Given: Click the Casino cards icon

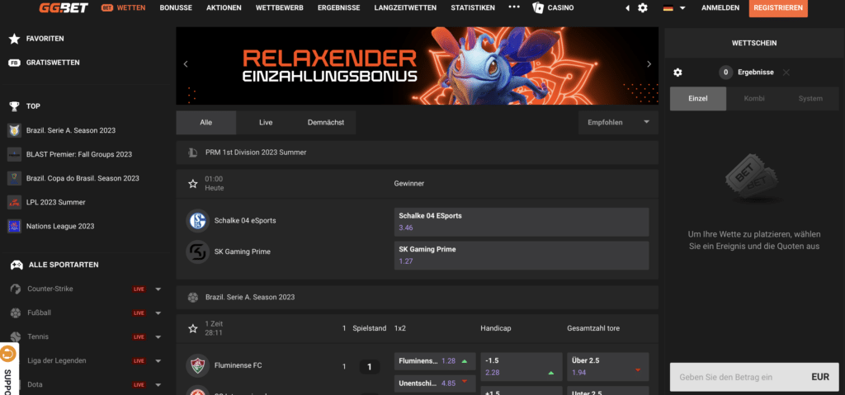Looking at the screenshot, I should [x=538, y=8].
